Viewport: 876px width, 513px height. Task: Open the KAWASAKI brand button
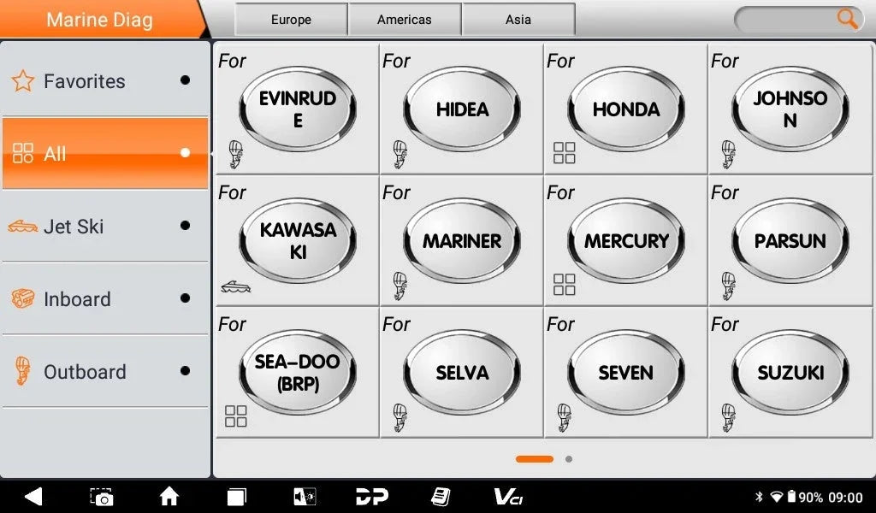click(297, 241)
